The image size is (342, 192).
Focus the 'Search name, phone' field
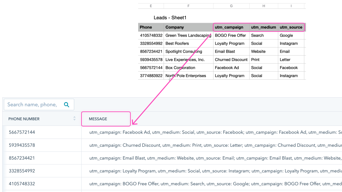pos(32,105)
